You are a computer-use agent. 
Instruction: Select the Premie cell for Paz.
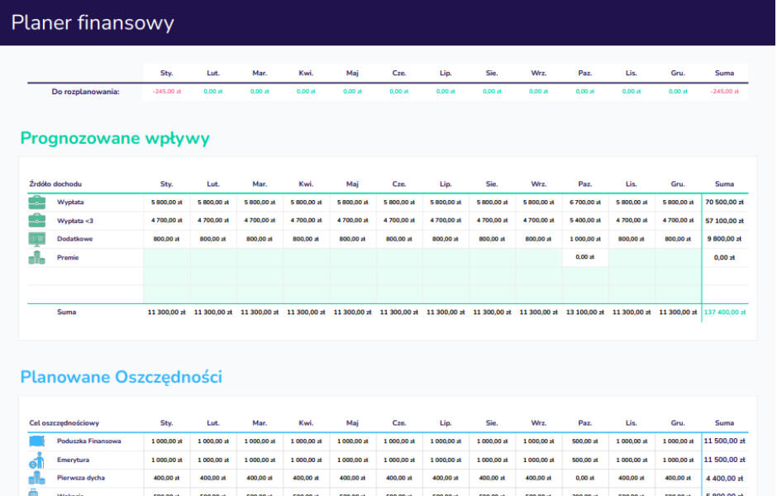coord(585,258)
